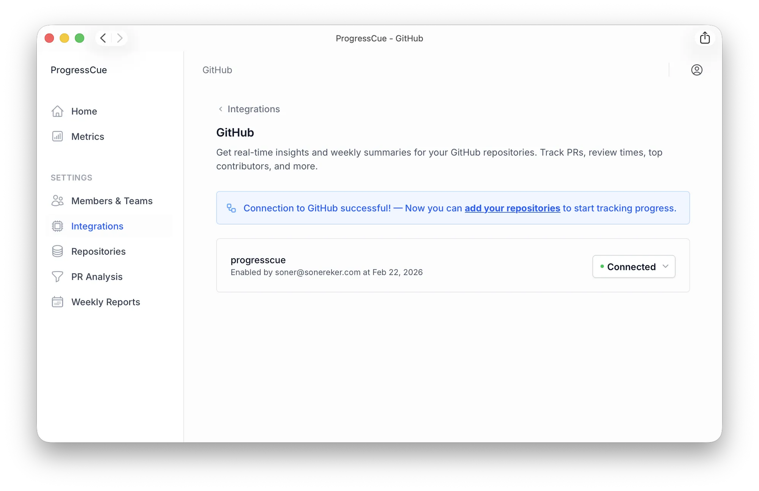This screenshot has width=759, height=491.
Task: Open the user profile avatar icon
Action: coord(696,70)
